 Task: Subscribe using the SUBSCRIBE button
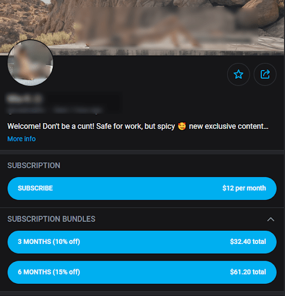(x=142, y=188)
